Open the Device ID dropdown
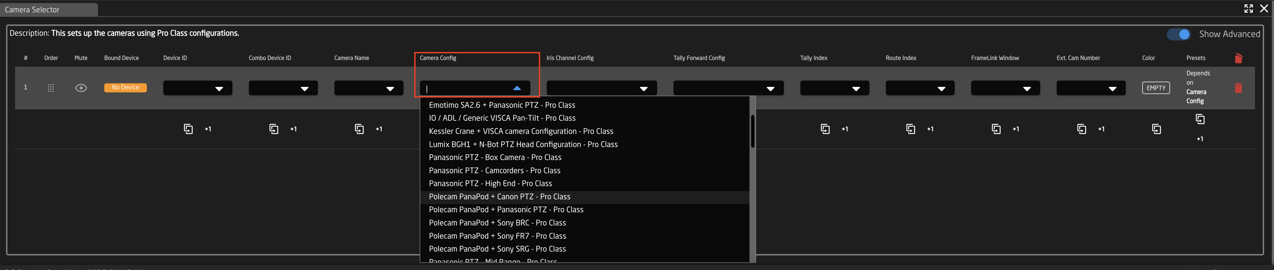The width and height of the screenshot is (1274, 270). coord(198,89)
